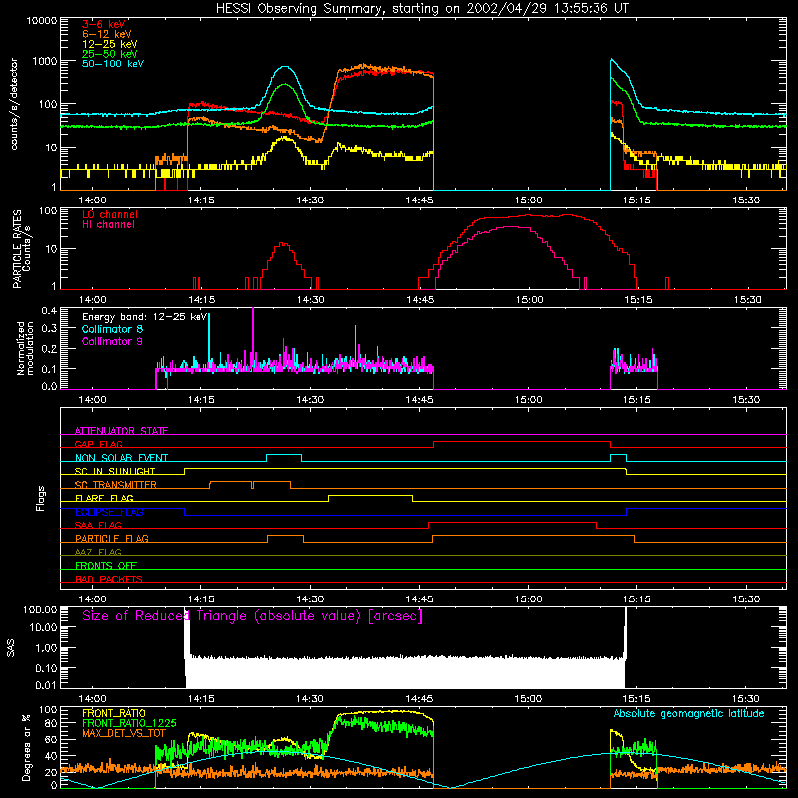Click the 'LO channel' legend label
The height and width of the screenshot is (798, 798).
coord(110,214)
